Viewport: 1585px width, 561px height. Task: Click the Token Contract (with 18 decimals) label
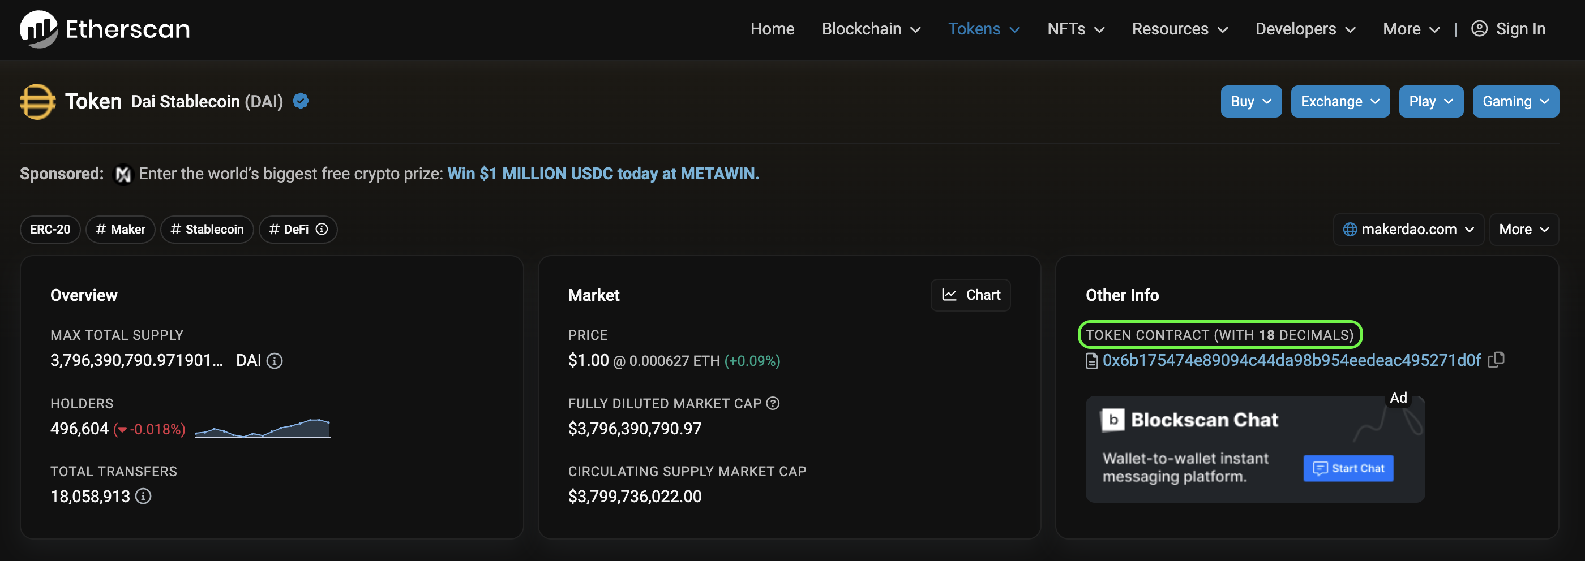pyautogui.click(x=1219, y=335)
